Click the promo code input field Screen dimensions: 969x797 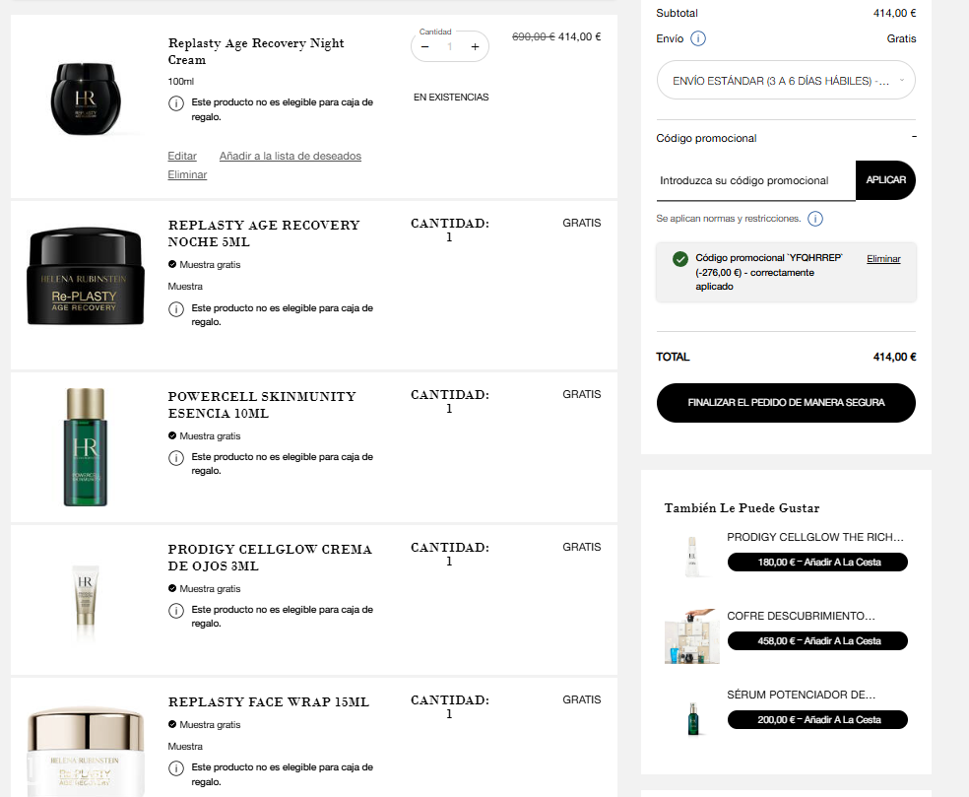[755, 180]
